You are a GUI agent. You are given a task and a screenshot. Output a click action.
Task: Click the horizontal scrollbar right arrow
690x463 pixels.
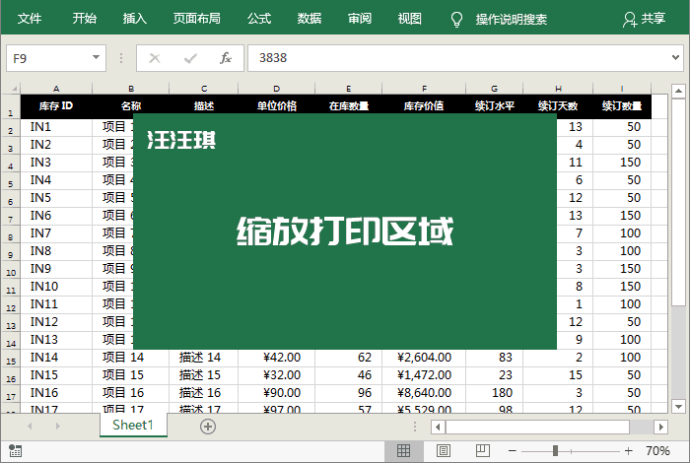coord(660,427)
